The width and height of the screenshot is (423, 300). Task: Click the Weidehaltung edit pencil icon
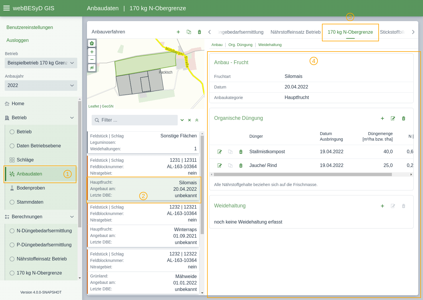pos(393,206)
